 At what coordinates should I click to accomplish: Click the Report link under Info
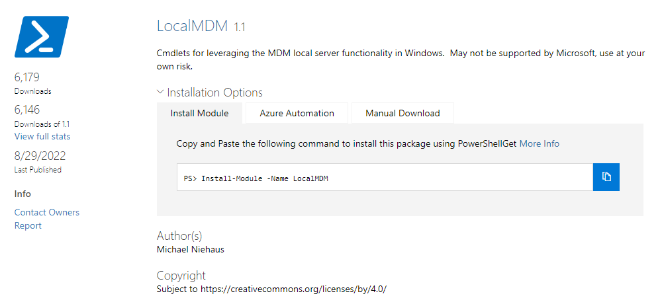(x=28, y=226)
